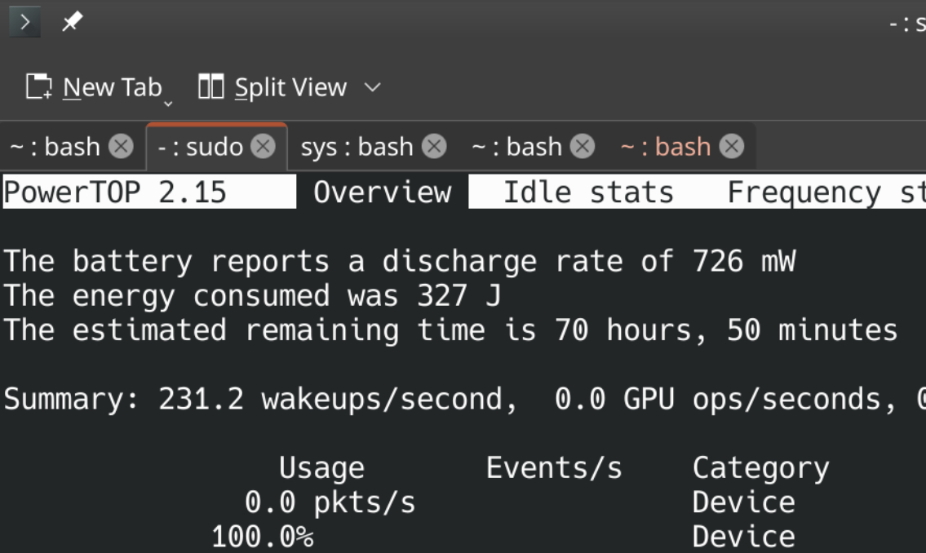Click the pin window icon
The height and width of the screenshot is (553, 926).
pyautogui.click(x=73, y=22)
